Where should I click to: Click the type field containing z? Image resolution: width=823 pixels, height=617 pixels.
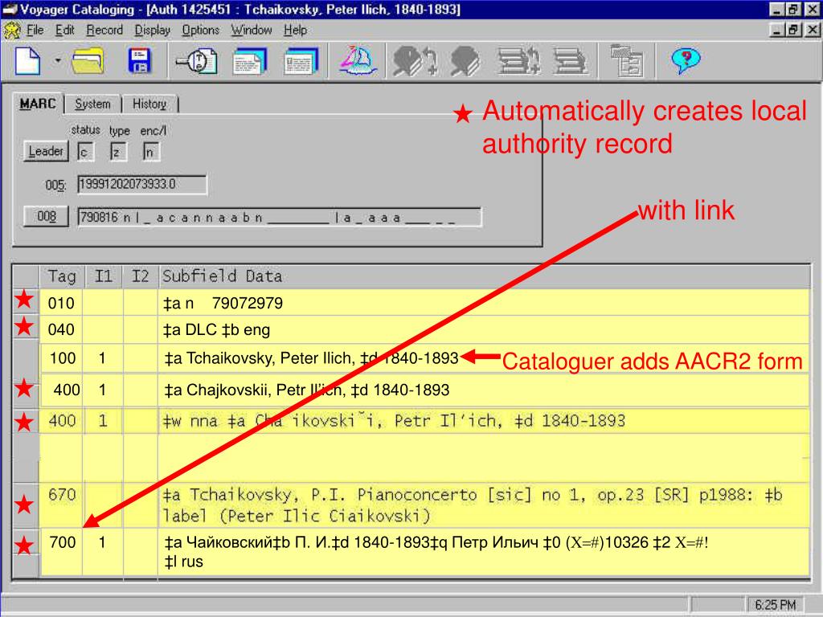tap(118, 152)
